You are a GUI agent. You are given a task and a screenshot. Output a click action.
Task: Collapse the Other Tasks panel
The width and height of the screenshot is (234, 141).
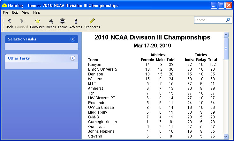pos(72,58)
